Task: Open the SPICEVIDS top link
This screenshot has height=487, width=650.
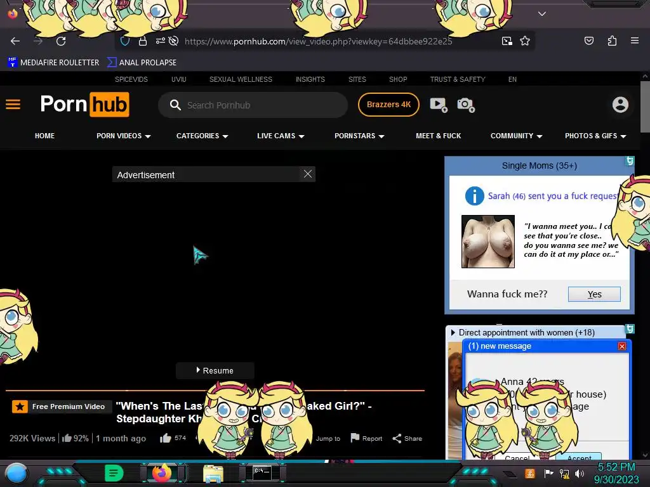Action: coord(131,79)
